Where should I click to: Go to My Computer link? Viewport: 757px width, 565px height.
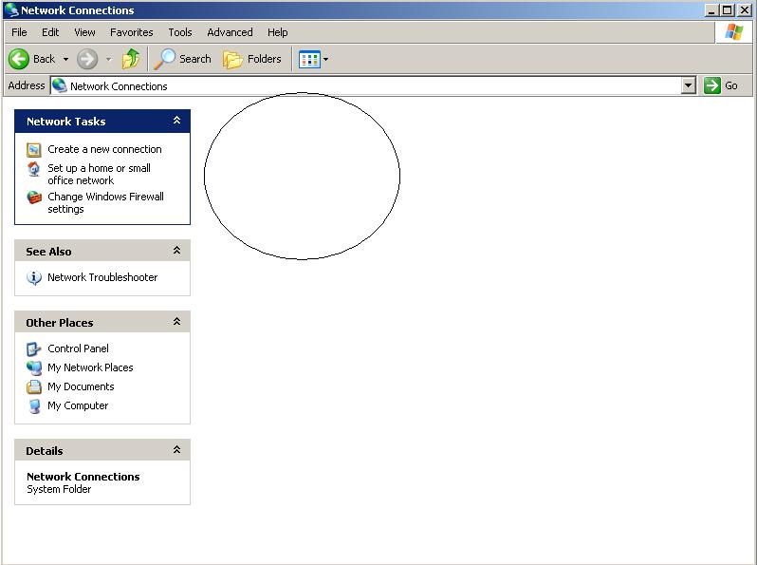pos(78,406)
